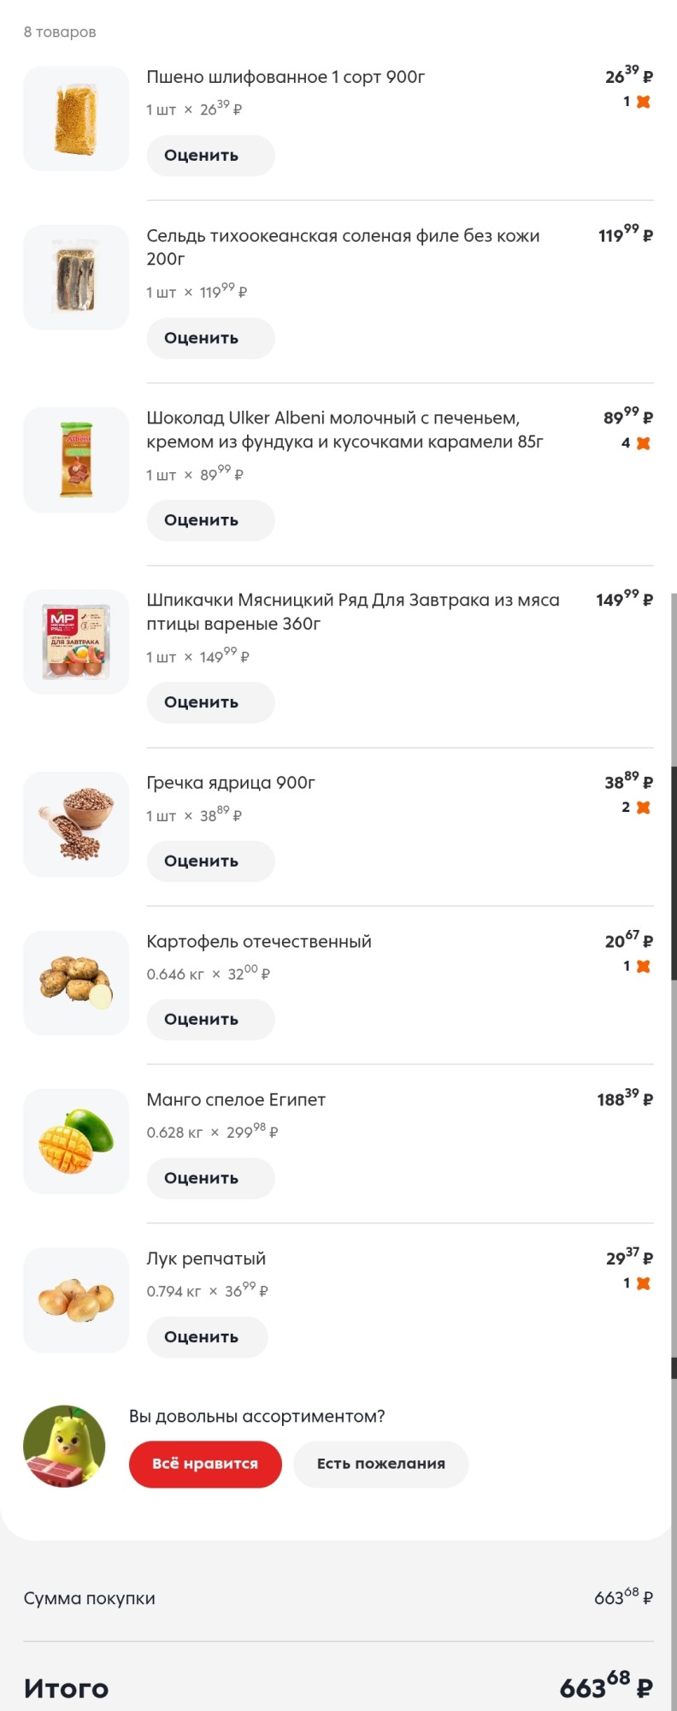Click the orange bonus icon on the Картофель row

click(644, 967)
